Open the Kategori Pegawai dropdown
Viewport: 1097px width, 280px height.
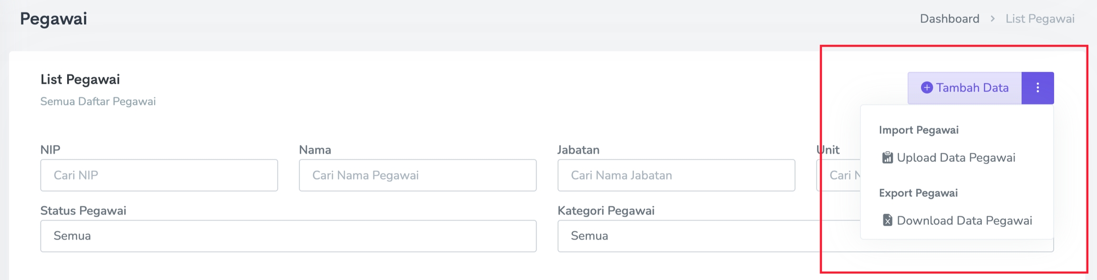pos(705,236)
